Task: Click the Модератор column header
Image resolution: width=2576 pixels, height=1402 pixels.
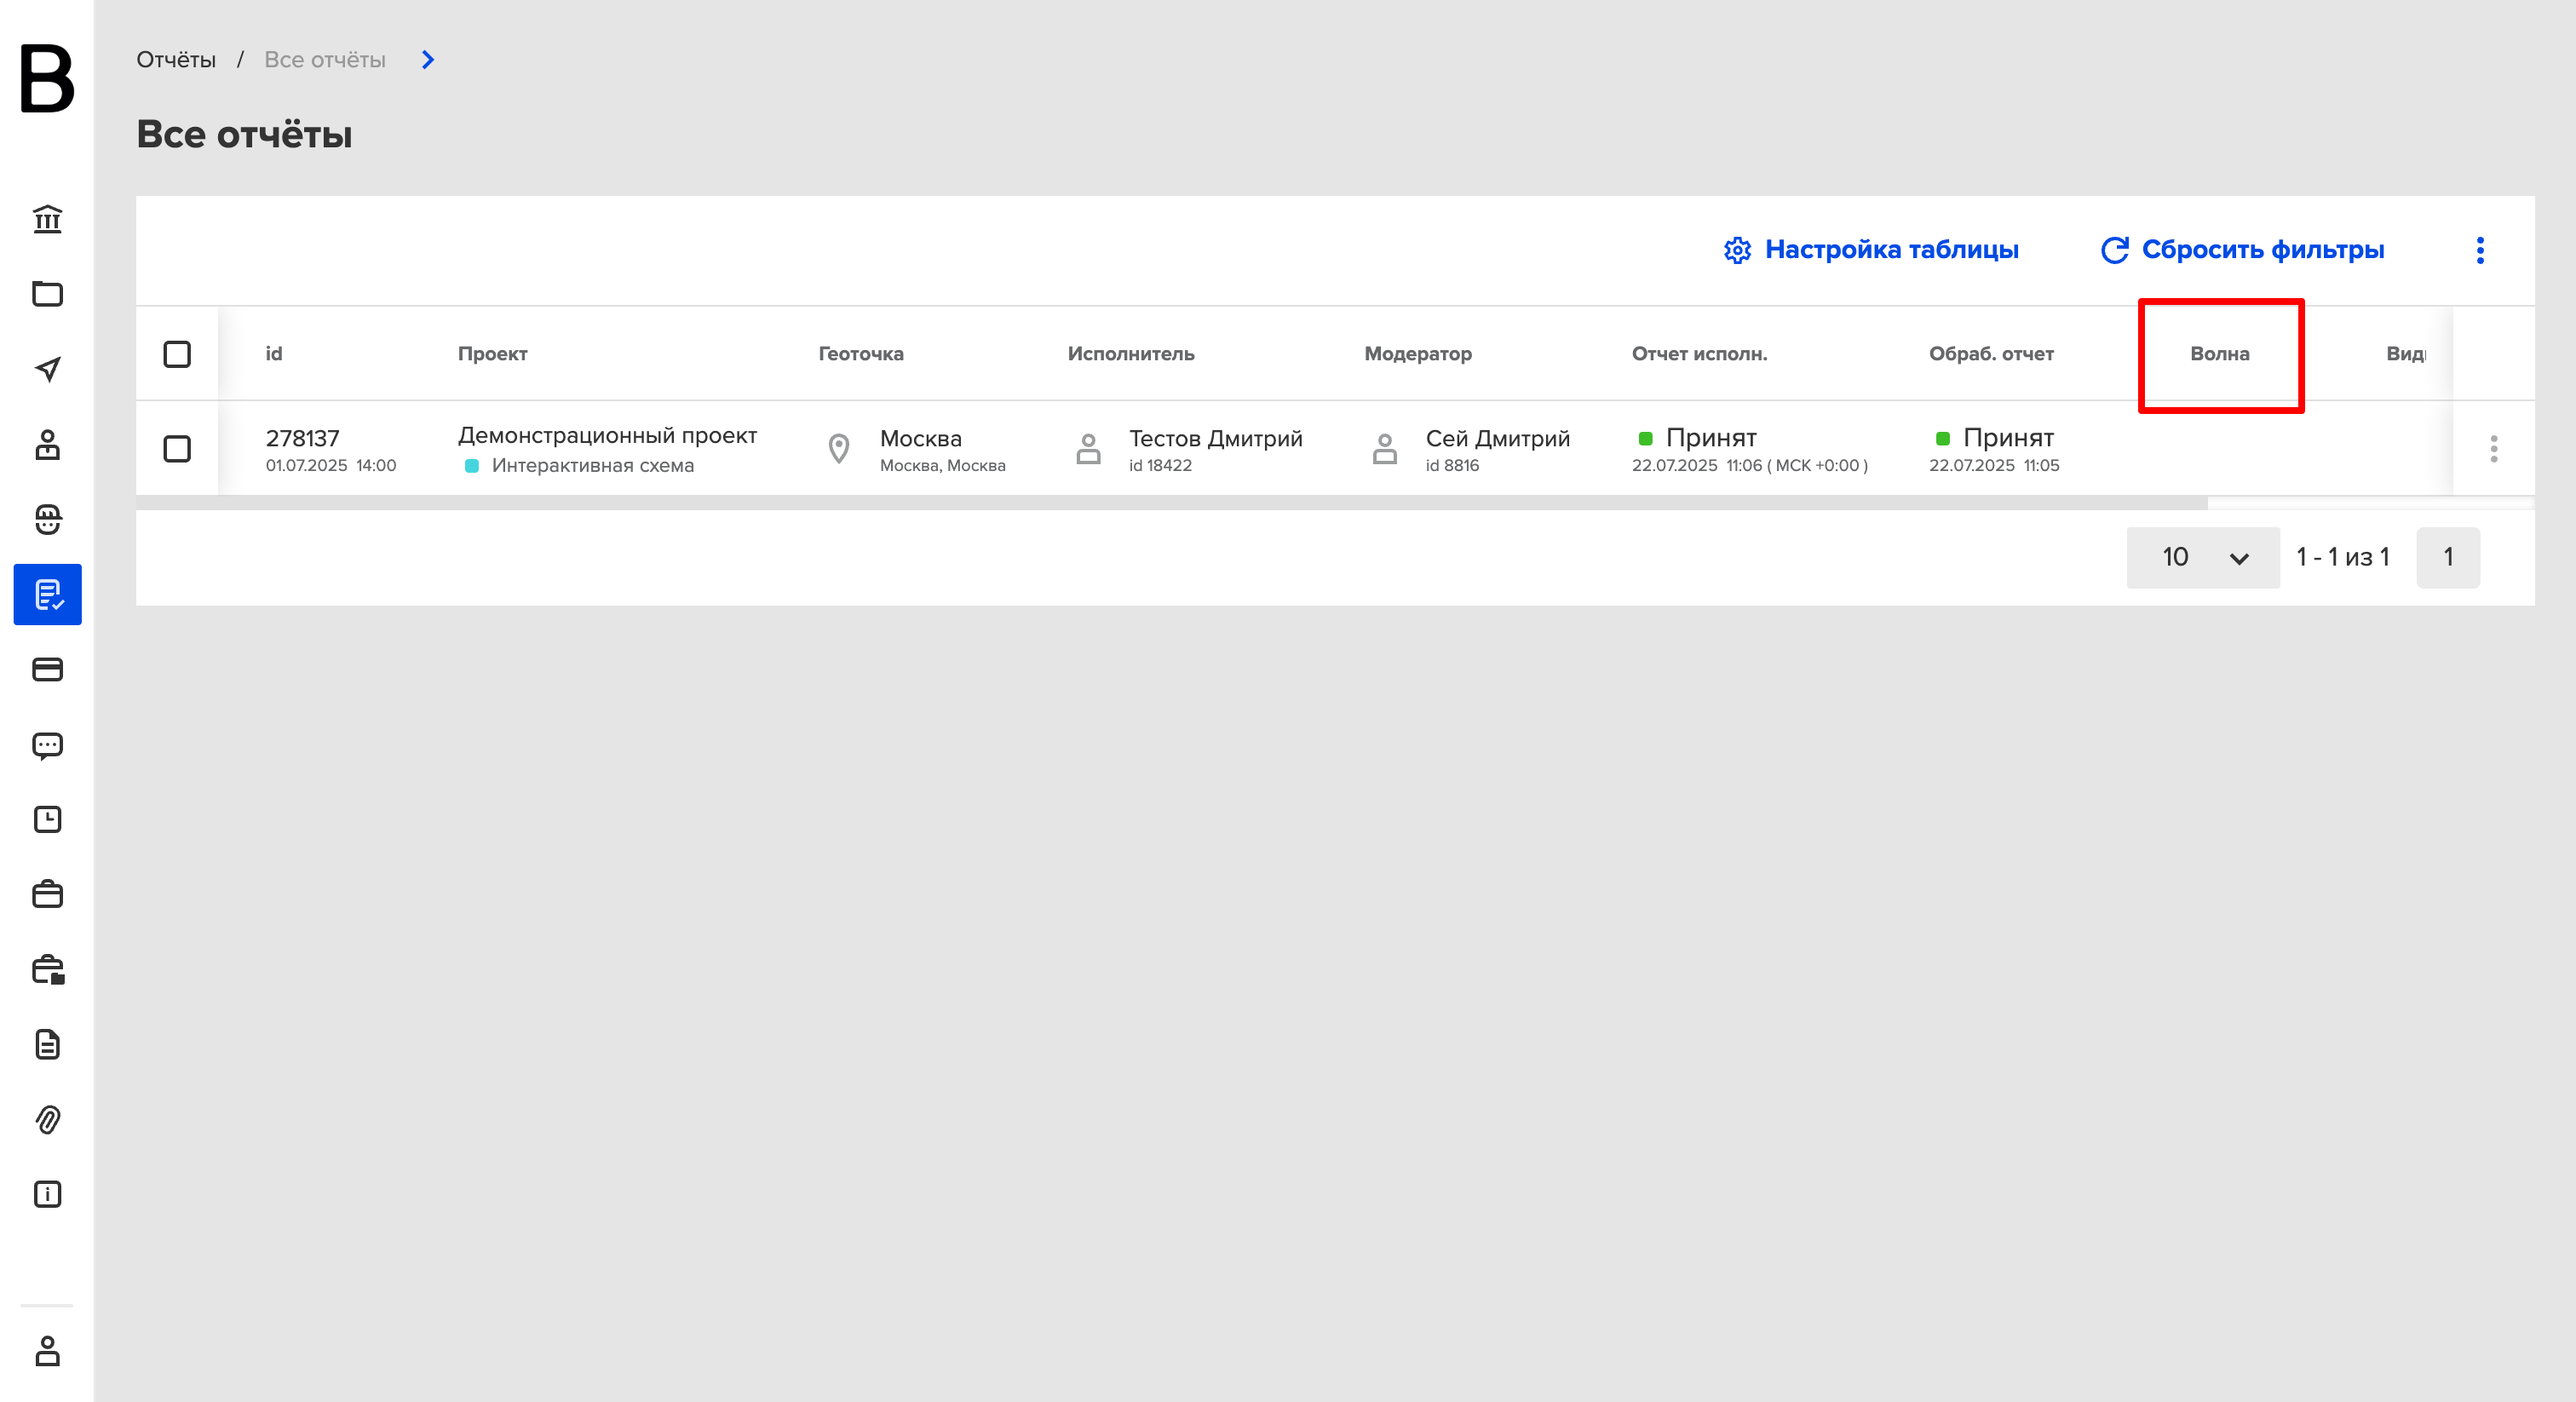Action: (1418, 354)
